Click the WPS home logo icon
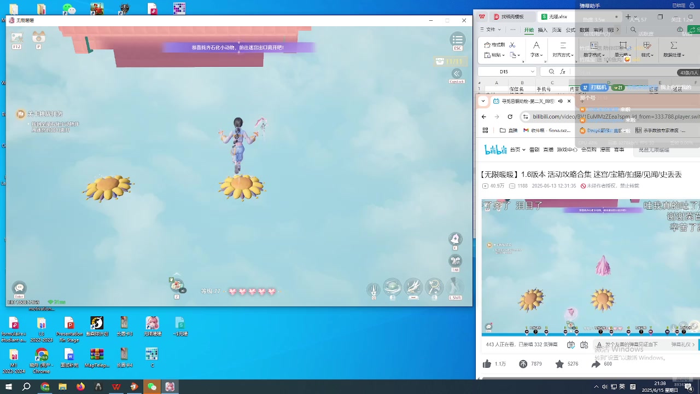The image size is (700, 394). (x=482, y=16)
